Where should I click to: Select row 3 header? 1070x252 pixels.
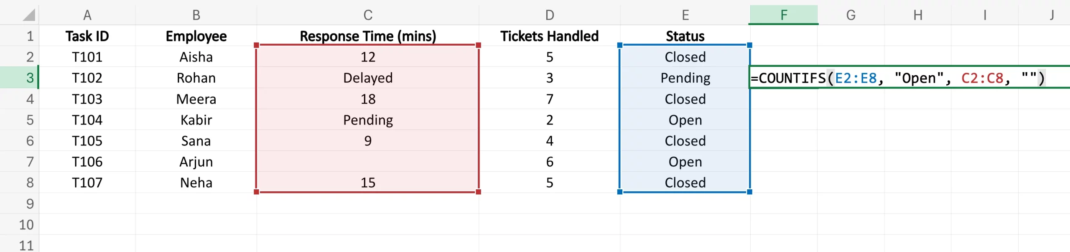(29, 78)
